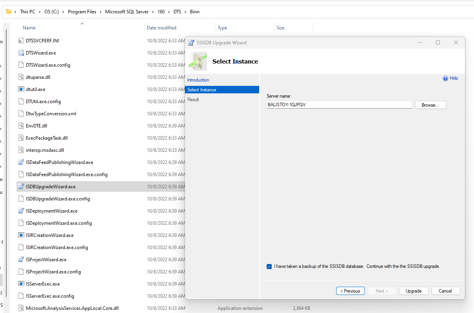Click the ISProjectWizard.exe.config file icon

click(x=21, y=271)
